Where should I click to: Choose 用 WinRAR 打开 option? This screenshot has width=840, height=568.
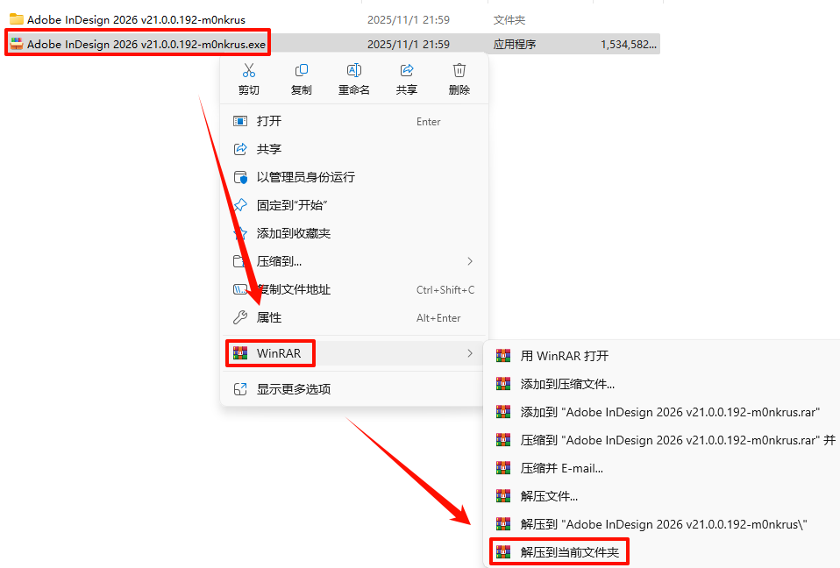pos(663,356)
